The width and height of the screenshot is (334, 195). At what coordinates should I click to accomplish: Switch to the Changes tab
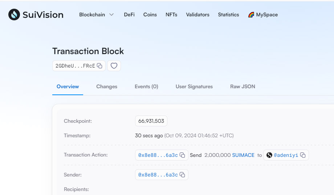pyautogui.click(x=107, y=86)
